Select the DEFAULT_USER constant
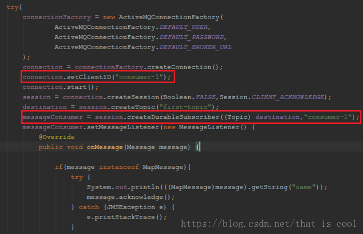 pos(184,27)
